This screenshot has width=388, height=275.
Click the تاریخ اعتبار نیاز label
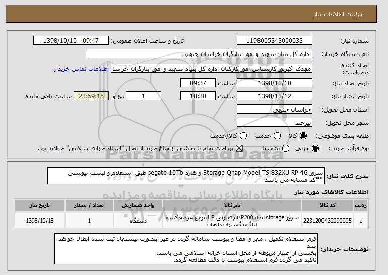[x=350, y=96]
